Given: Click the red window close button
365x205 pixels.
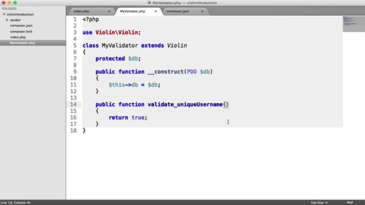Looking at the screenshot, I should [4, 3].
